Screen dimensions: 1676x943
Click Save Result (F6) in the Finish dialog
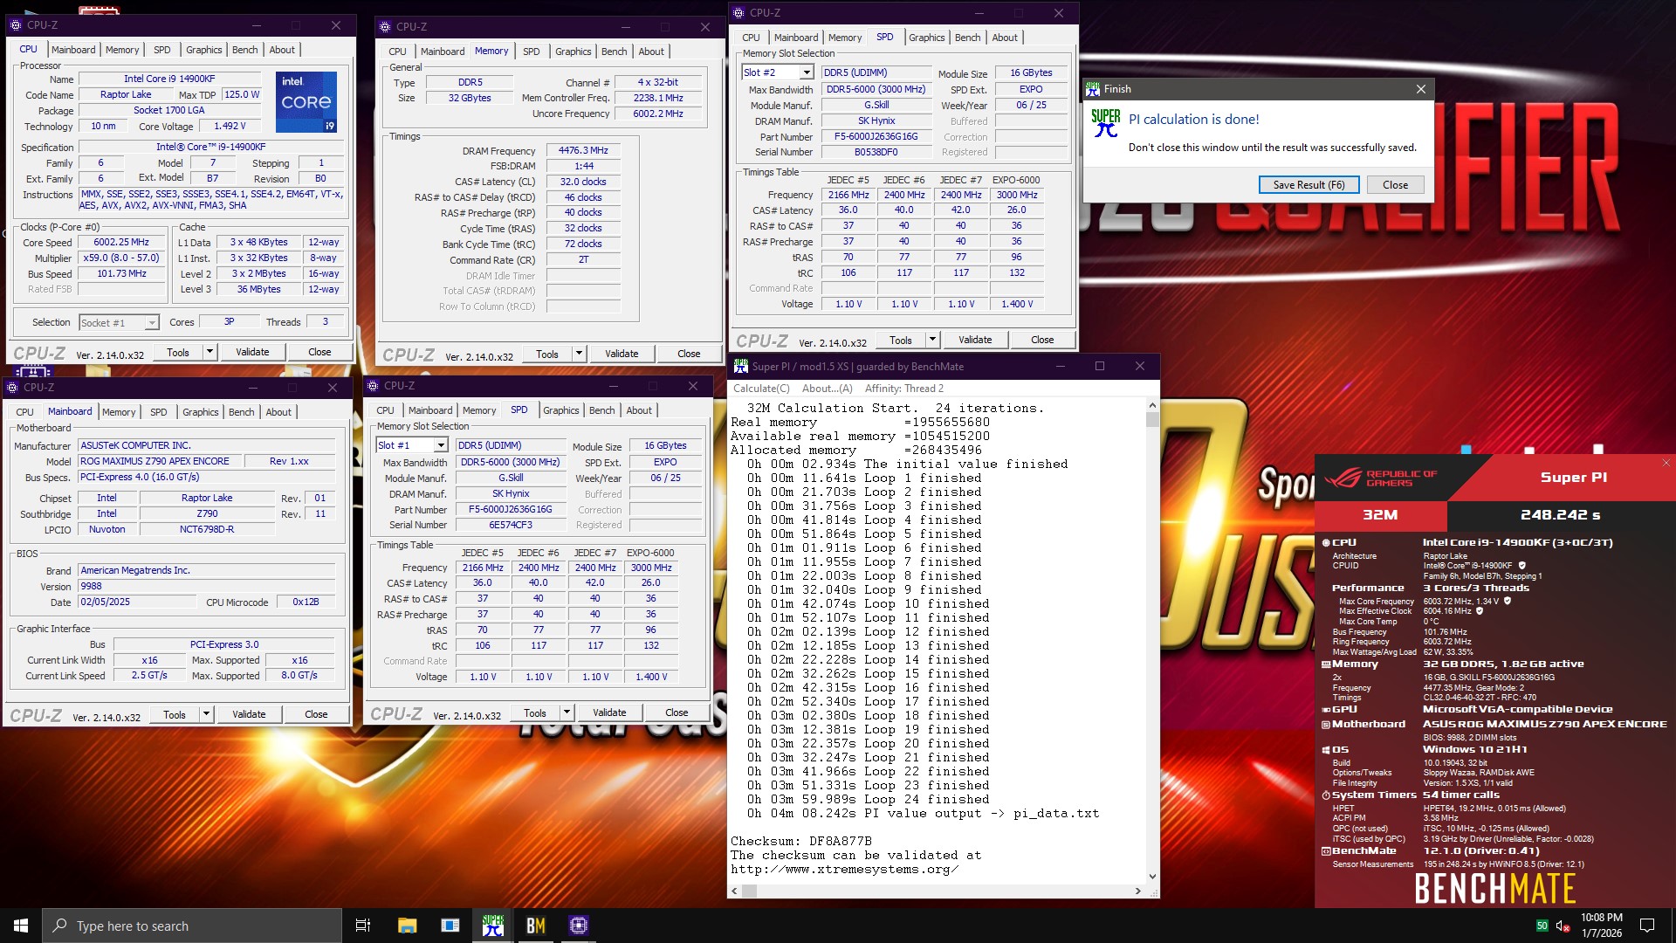click(1309, 185)
